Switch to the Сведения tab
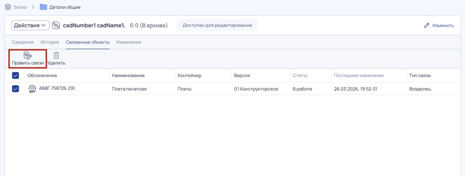The width and height of the screenshot is (465, 176). point(23,42)
